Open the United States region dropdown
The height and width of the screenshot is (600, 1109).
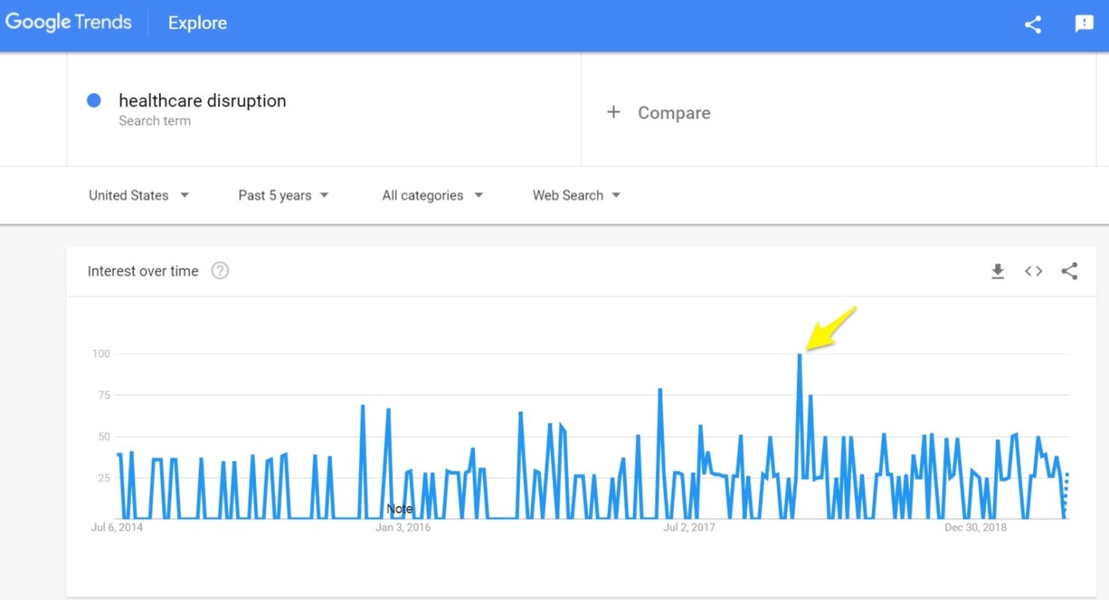(139, 196)
